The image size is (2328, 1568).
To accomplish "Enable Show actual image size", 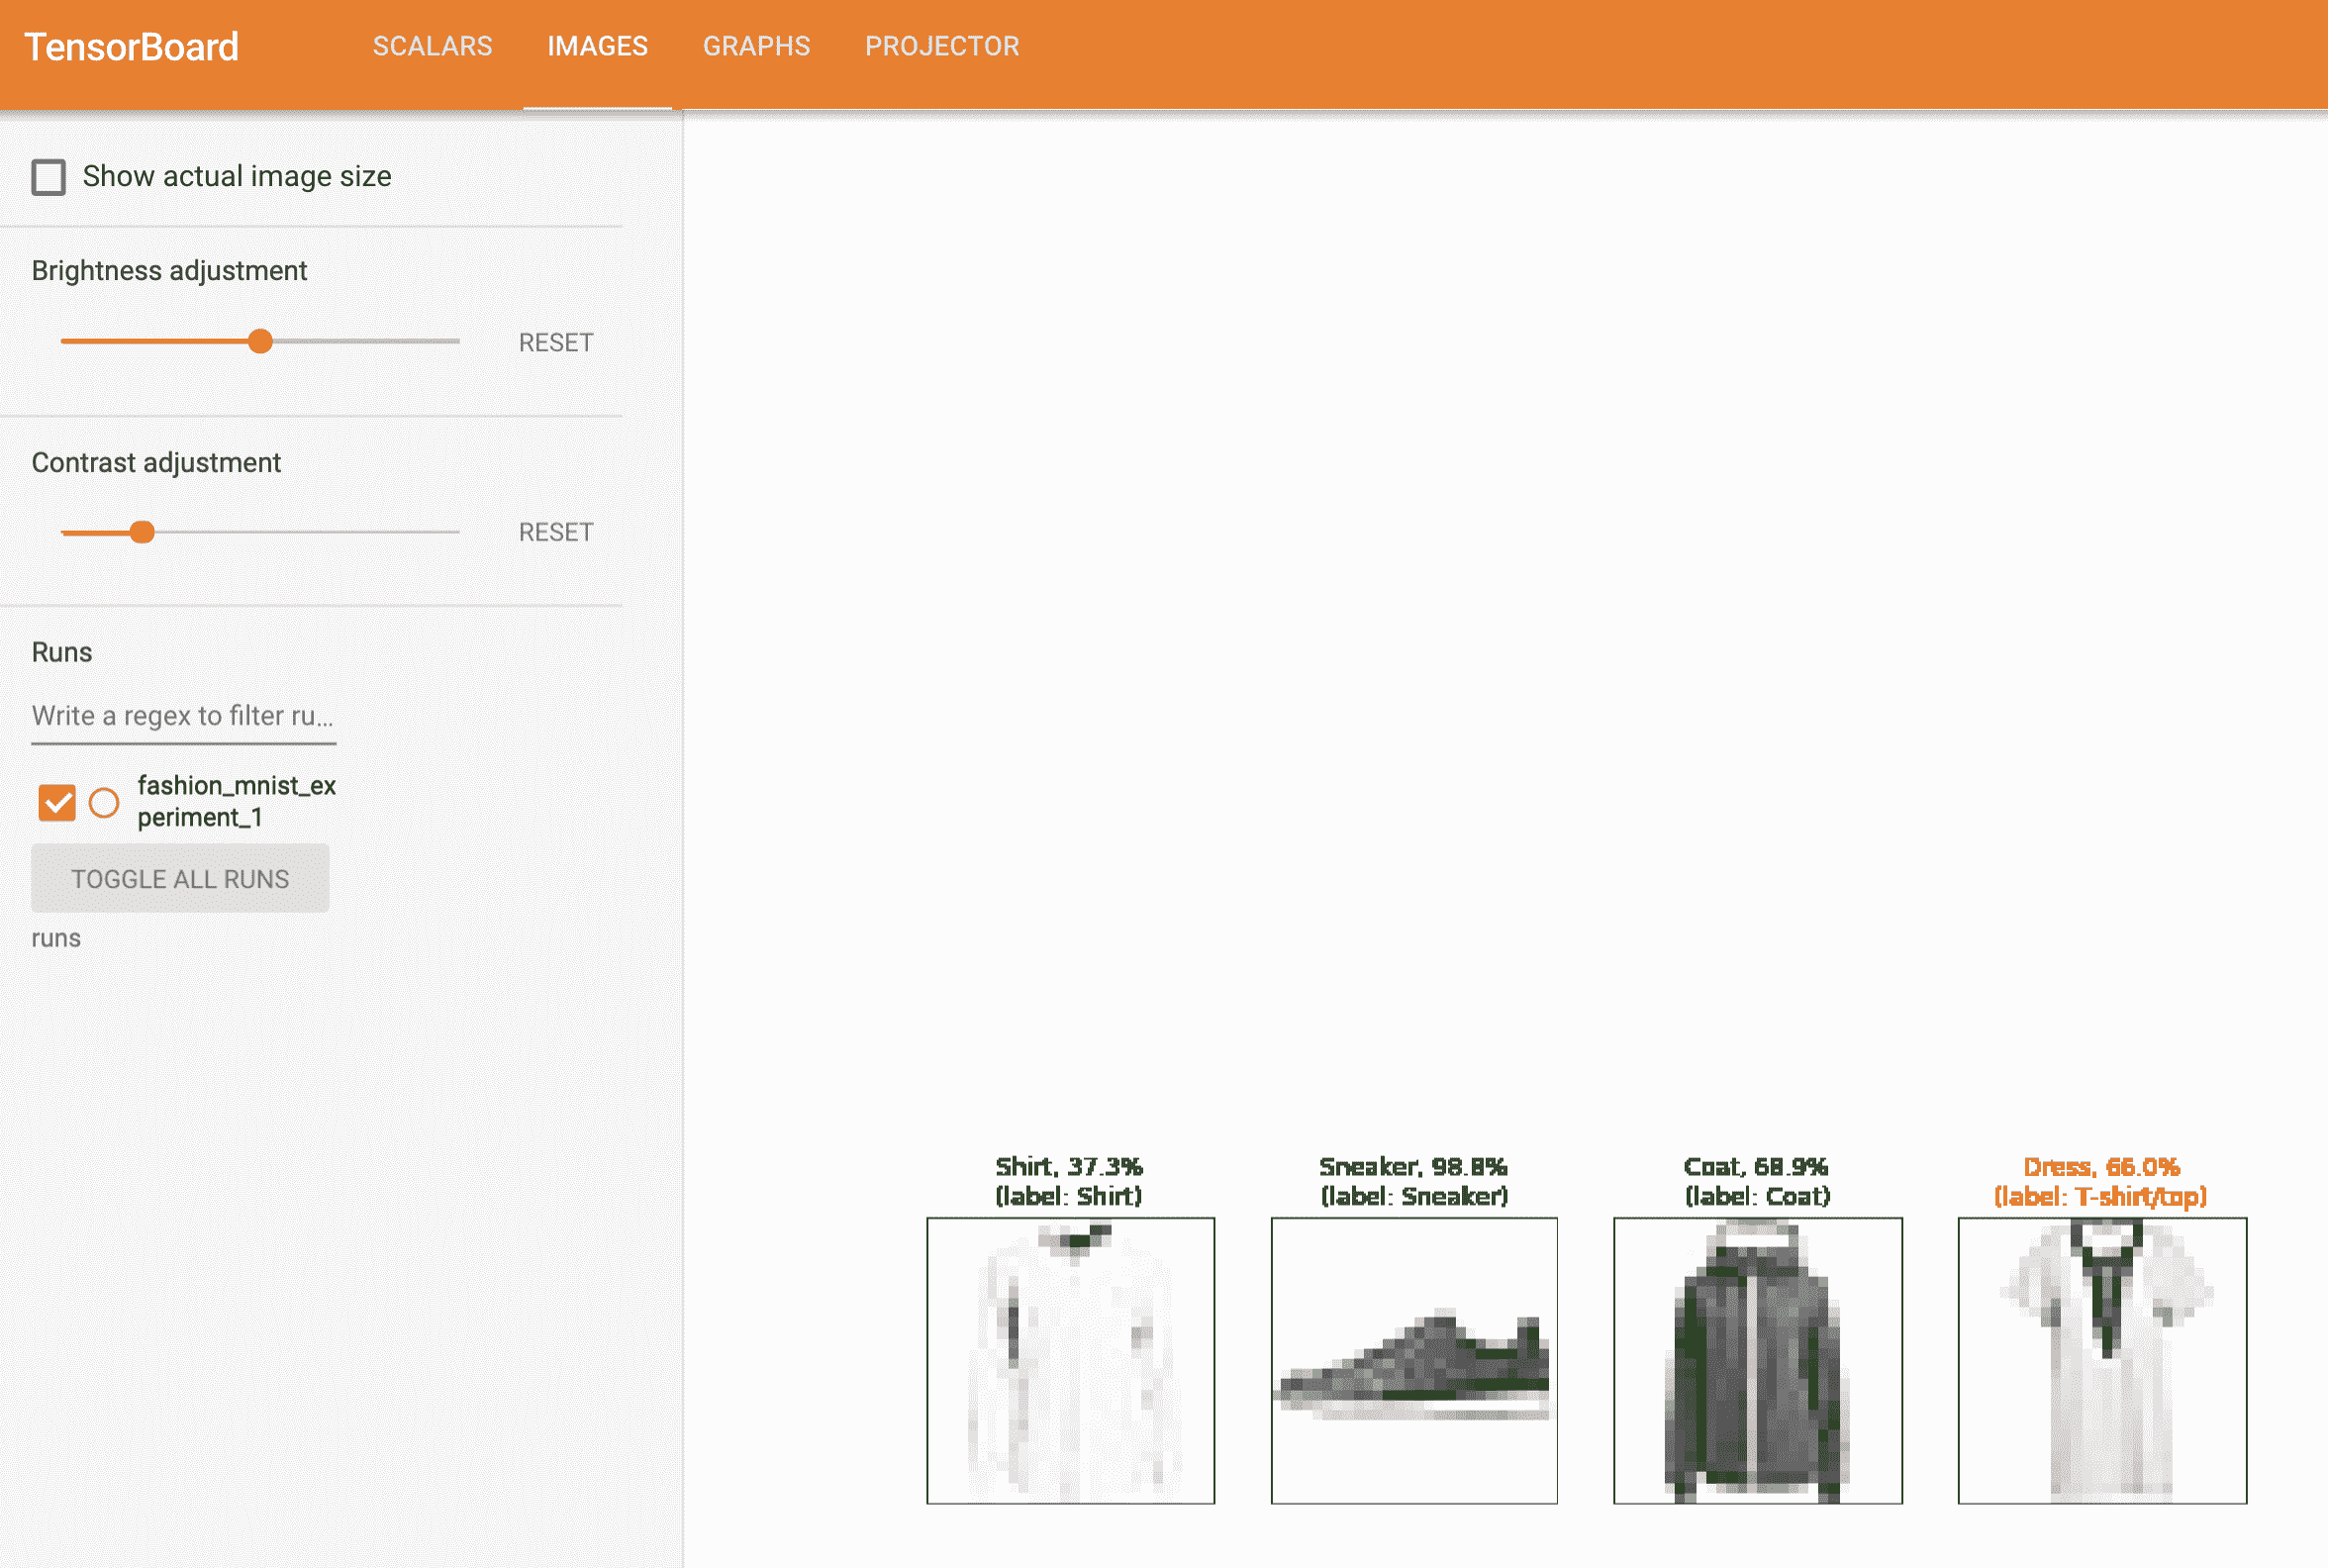I will point(48,176).
